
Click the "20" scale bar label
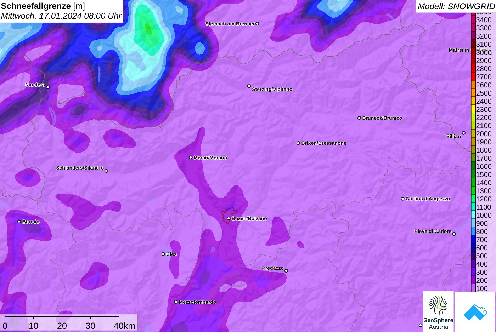pyautogui.click(x=62, y=326)
